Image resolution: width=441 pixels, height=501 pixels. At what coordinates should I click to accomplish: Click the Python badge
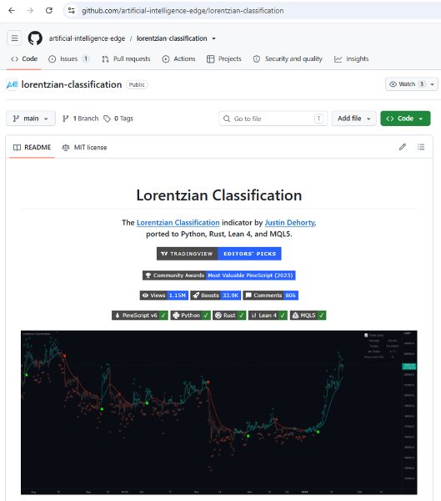(191, 316)
